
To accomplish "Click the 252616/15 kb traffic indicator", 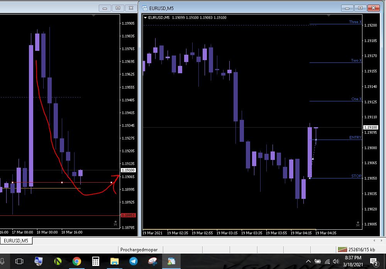I will tap(362, 250).
